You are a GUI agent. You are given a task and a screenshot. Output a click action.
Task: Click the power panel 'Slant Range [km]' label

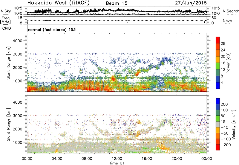[8, 63]
